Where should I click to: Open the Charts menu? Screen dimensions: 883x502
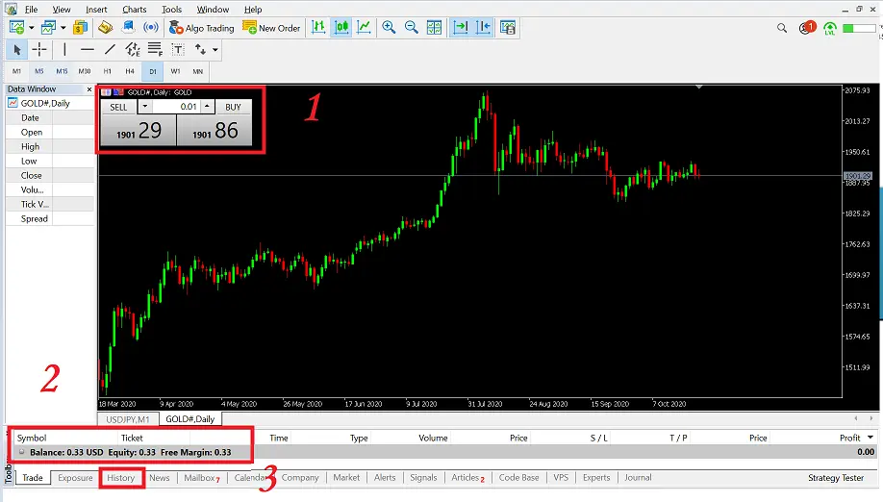point(135,10)
